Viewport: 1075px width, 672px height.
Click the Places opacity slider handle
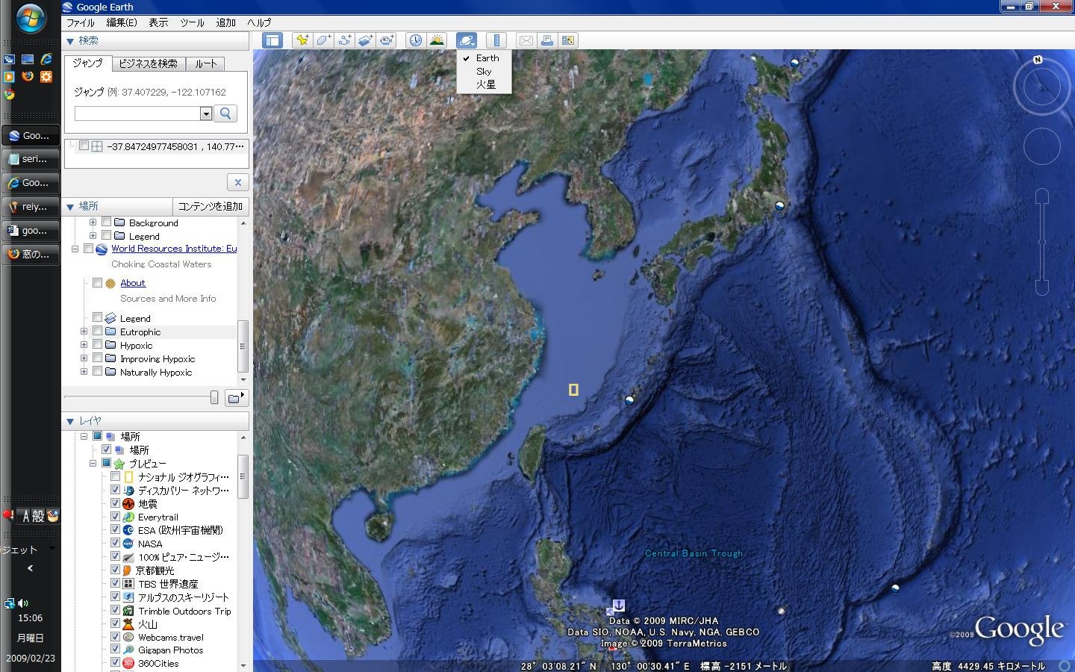214,398
